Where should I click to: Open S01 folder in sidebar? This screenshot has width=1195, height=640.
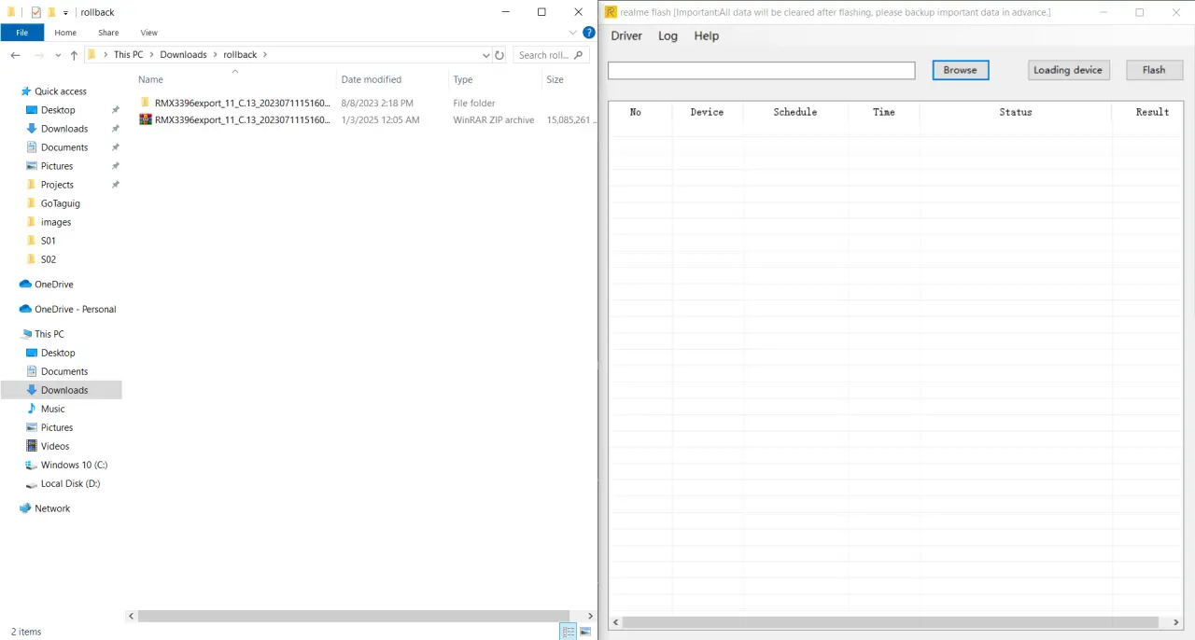[x=49, y=241]
